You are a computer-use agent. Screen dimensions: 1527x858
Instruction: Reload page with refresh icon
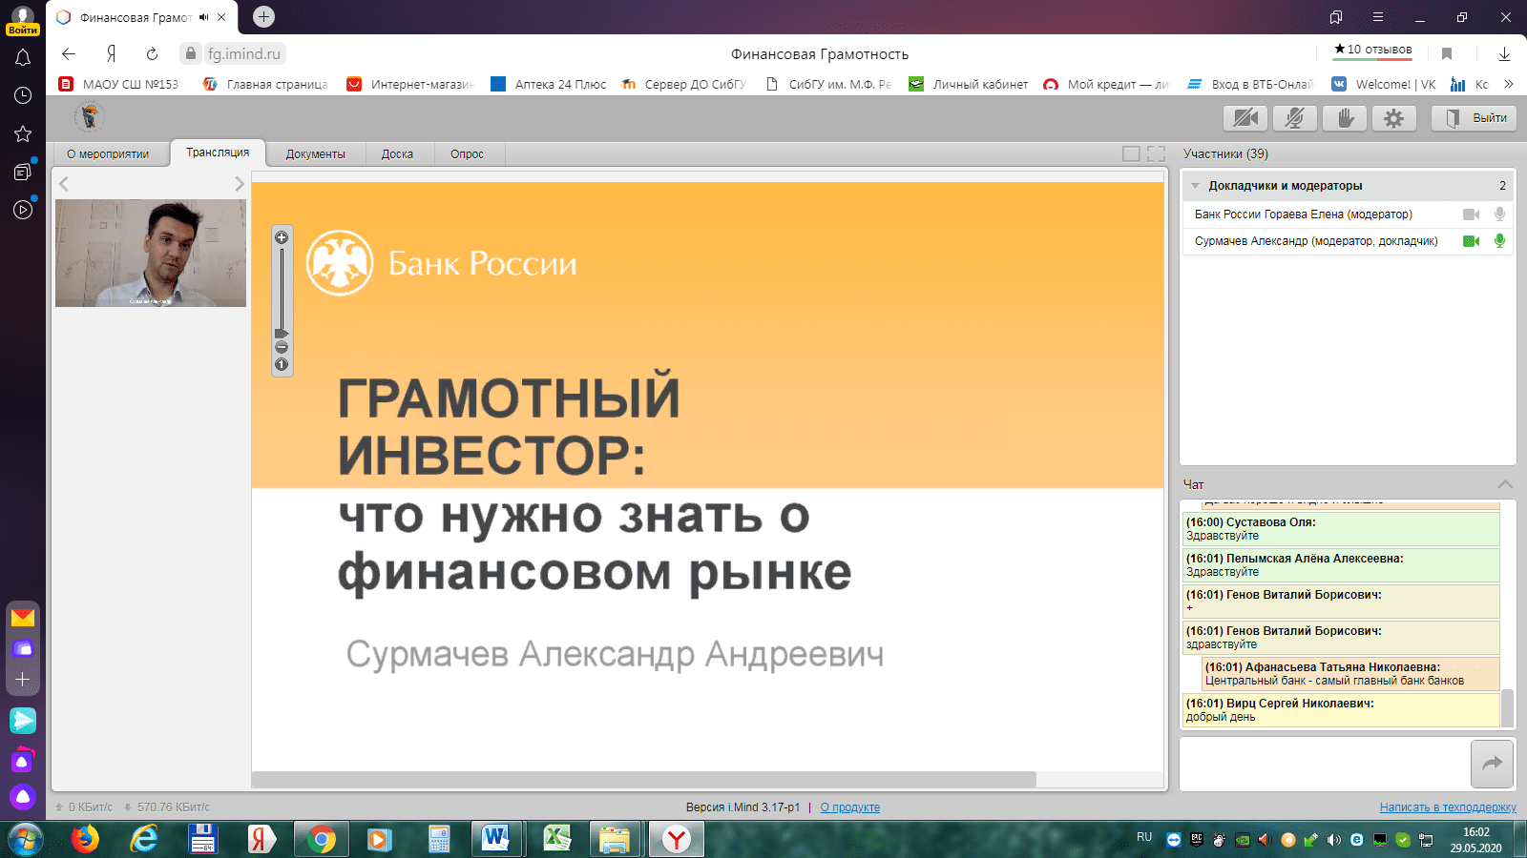pos(152,54)
